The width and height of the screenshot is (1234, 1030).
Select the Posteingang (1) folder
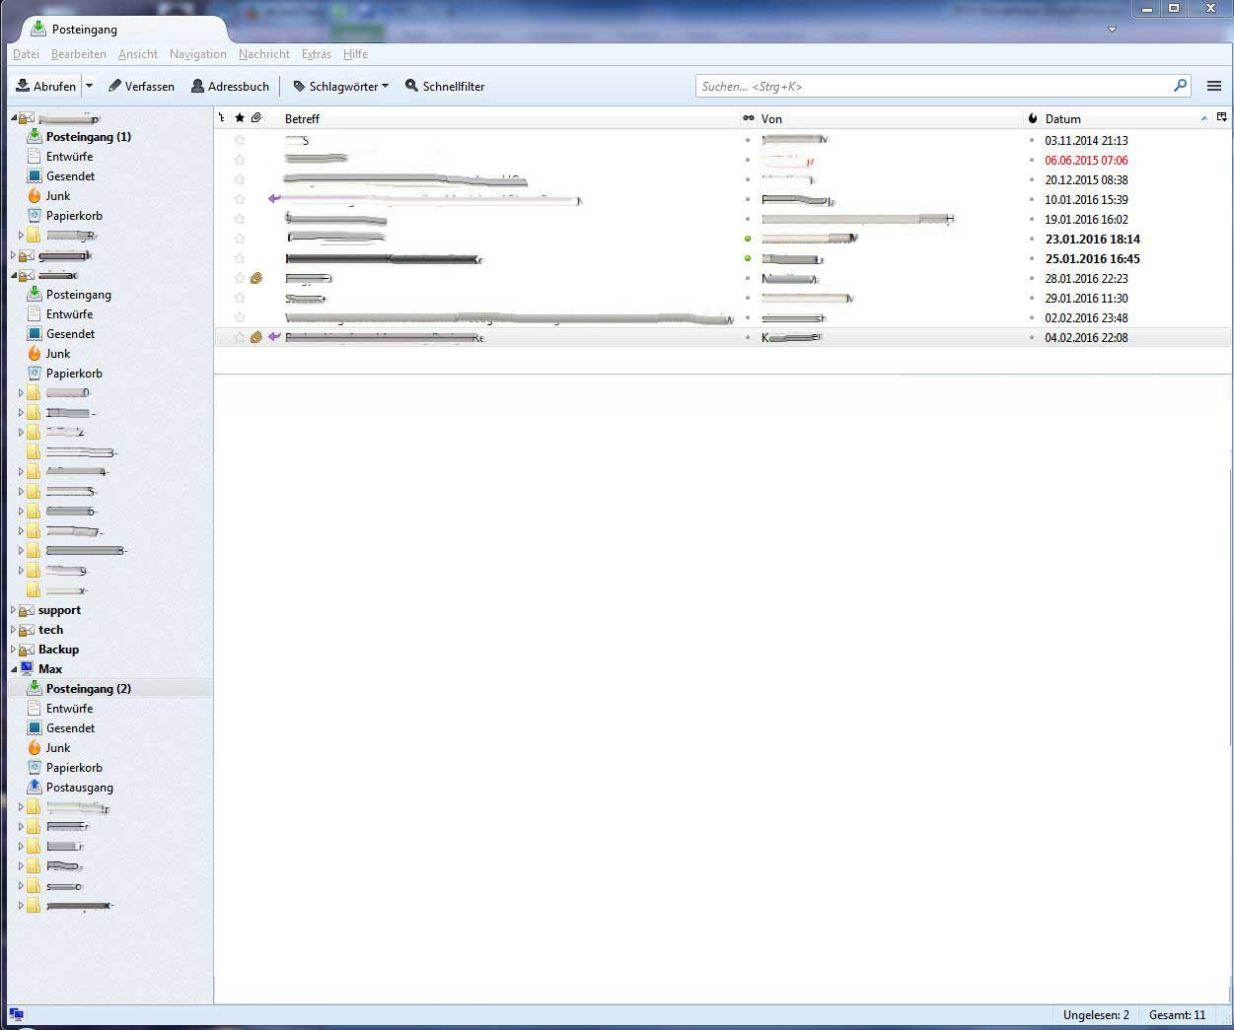click(x=89, y=137)
